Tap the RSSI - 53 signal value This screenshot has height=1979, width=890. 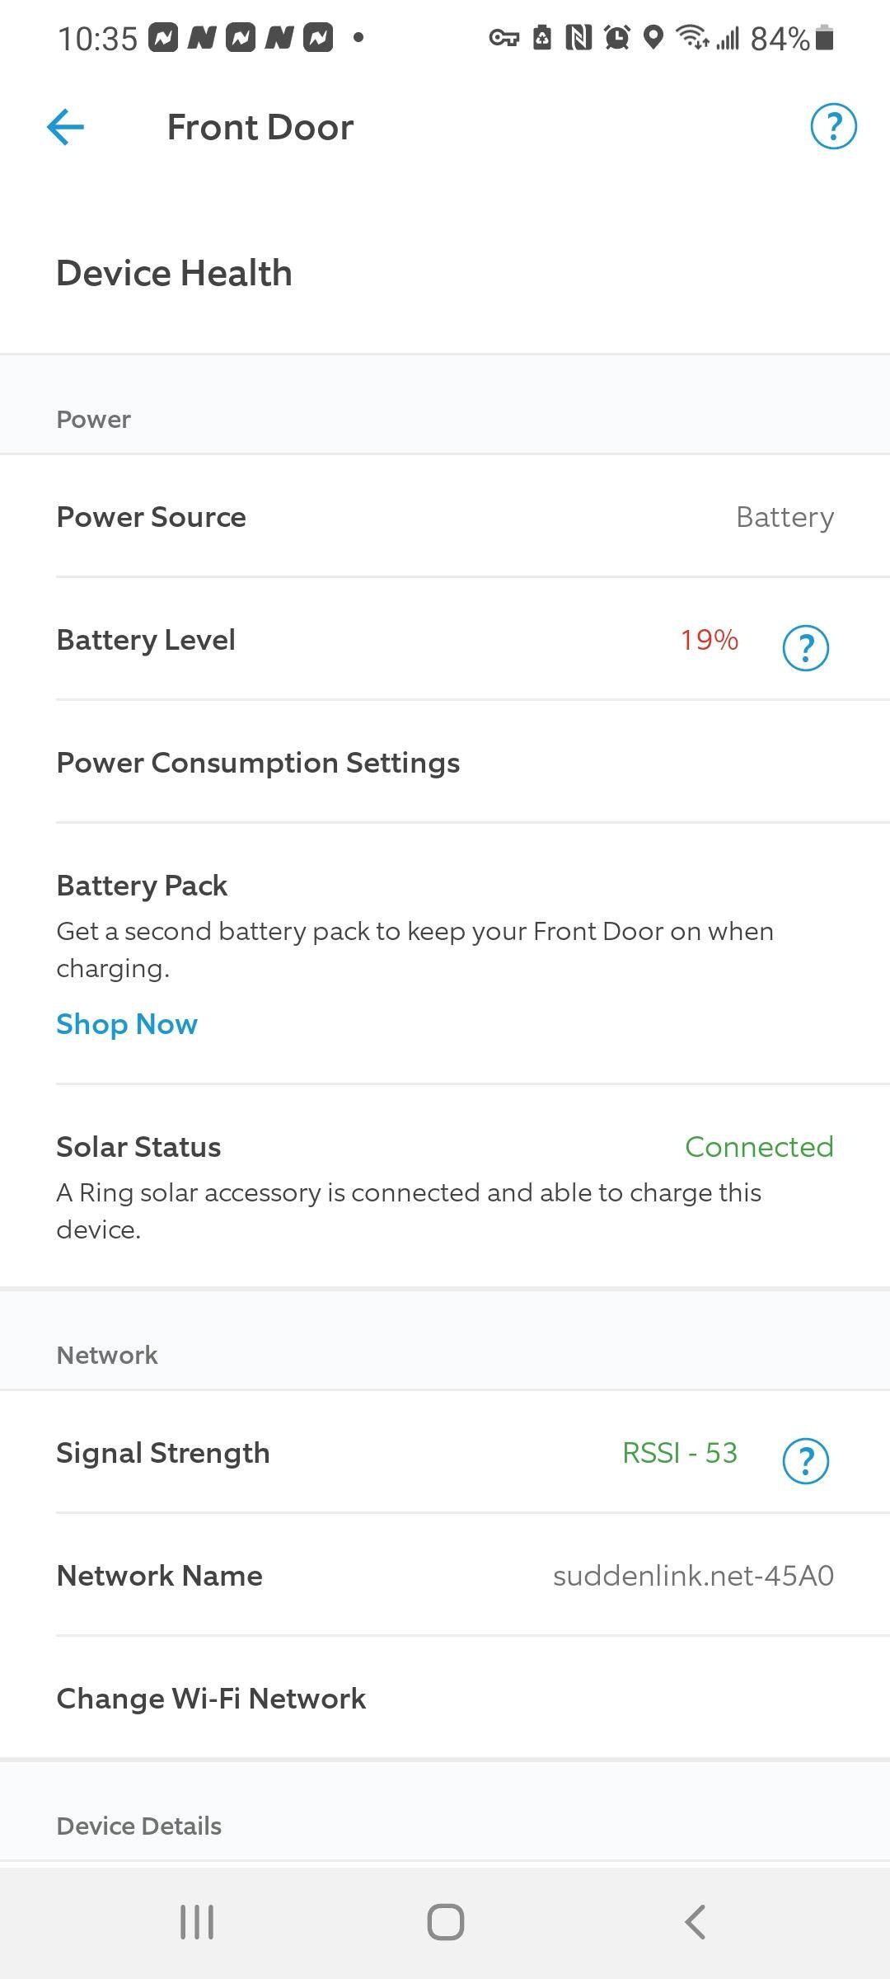pyautogui.click(x=679, y=1453)
